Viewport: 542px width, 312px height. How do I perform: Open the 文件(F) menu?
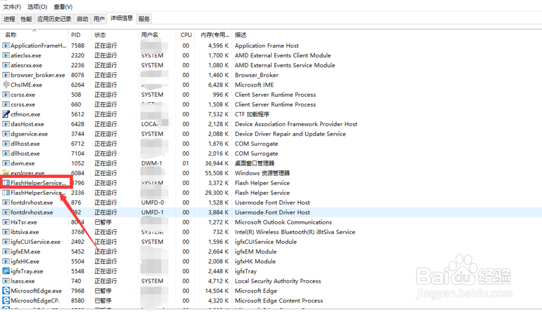(12, 7)
